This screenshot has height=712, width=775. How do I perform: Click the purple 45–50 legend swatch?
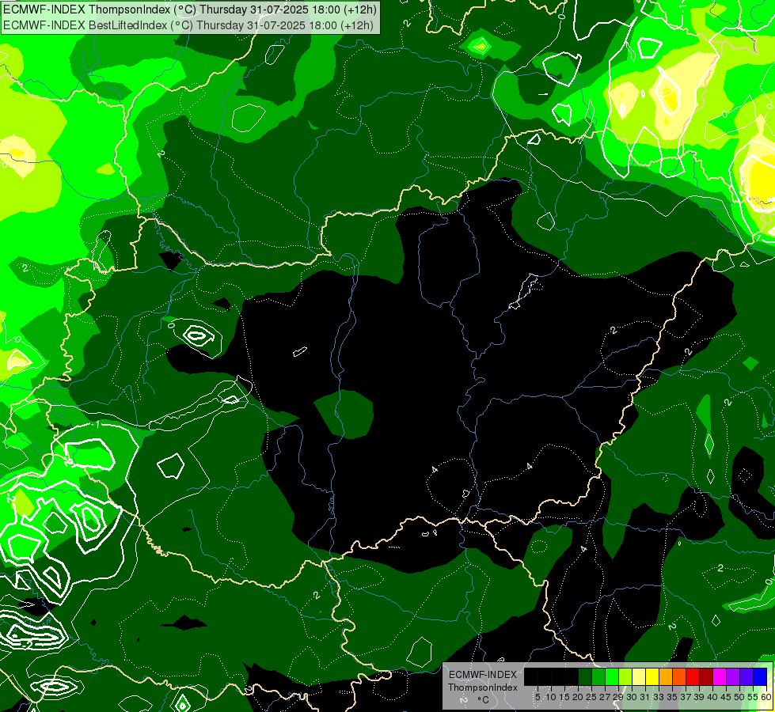tap(733, 676)
